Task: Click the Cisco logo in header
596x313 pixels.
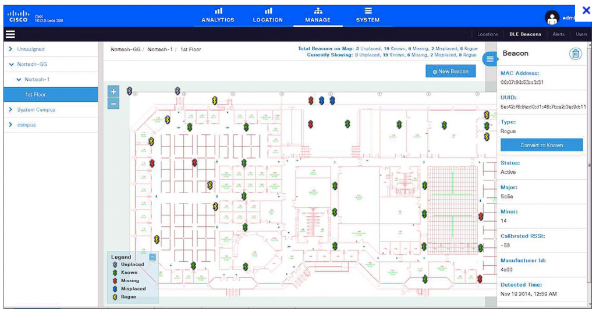Action: pyautogui.click(x=19, y=16)
